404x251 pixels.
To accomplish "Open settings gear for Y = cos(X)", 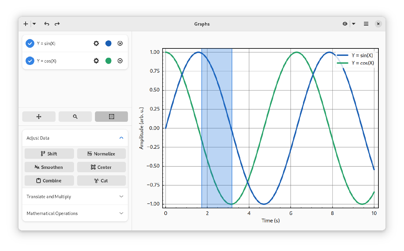I will [x=96, y=61].
